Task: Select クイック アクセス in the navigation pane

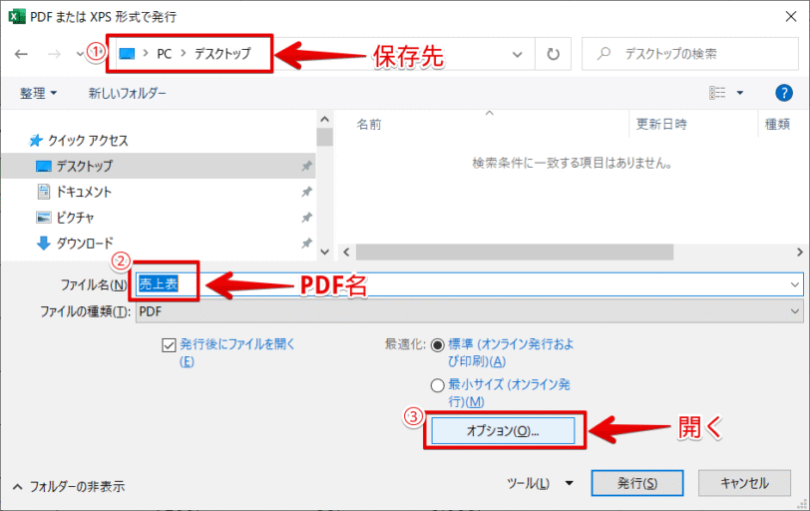Action: pos(88,141)
